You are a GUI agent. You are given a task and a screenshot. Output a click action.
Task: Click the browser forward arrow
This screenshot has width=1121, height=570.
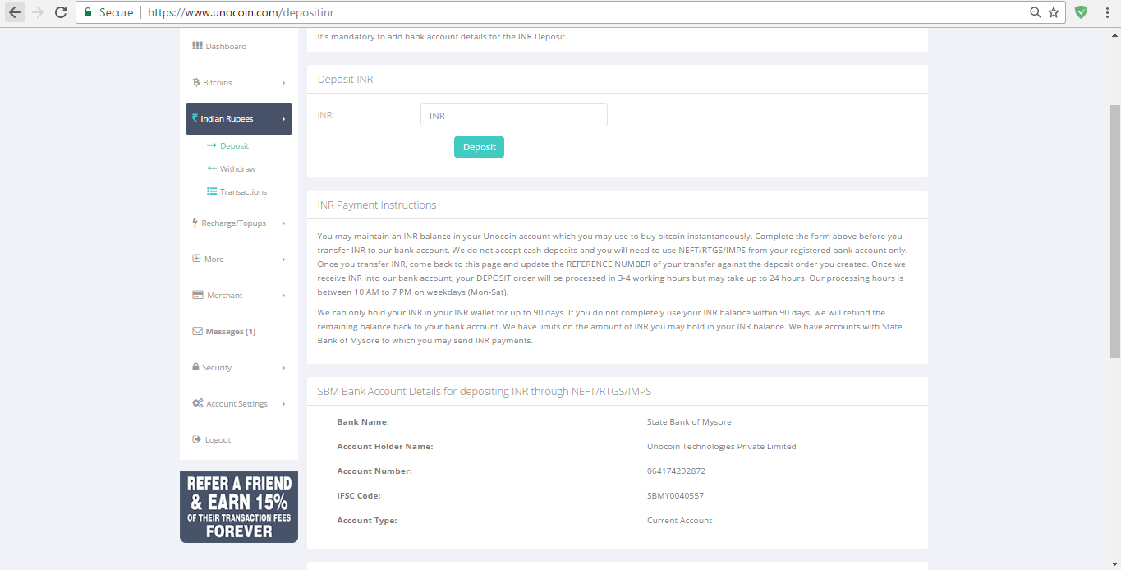pos(38,12)
